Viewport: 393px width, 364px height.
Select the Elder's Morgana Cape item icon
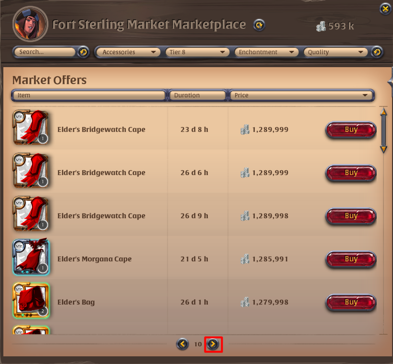click(31, 257)
